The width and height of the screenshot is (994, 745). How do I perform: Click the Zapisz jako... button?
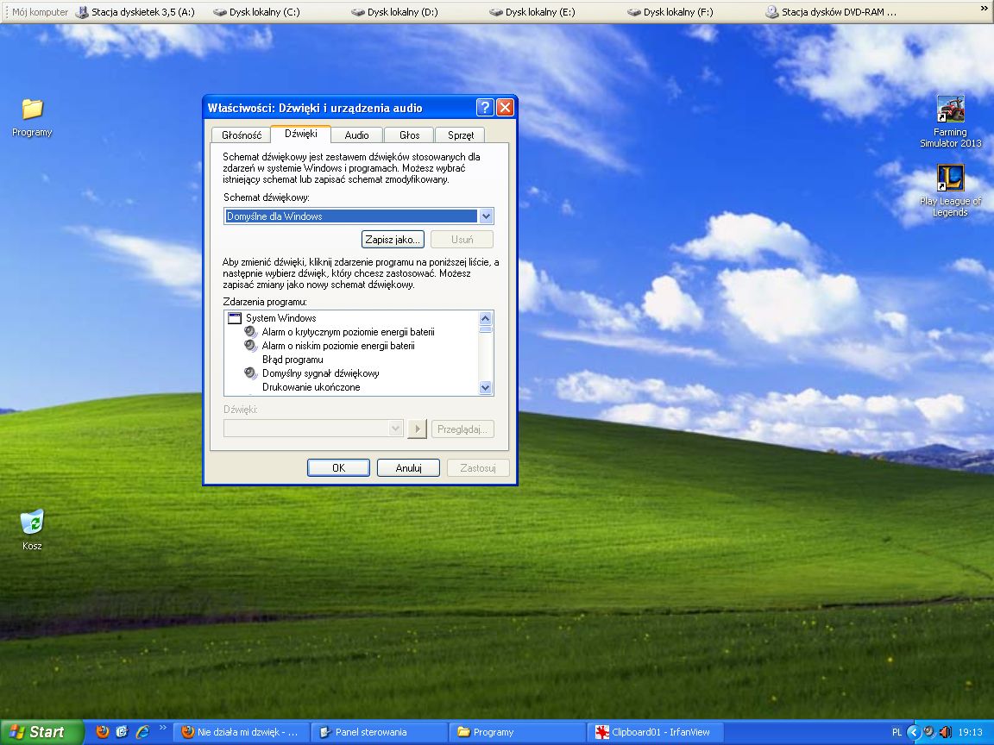[x=393, y=240]
